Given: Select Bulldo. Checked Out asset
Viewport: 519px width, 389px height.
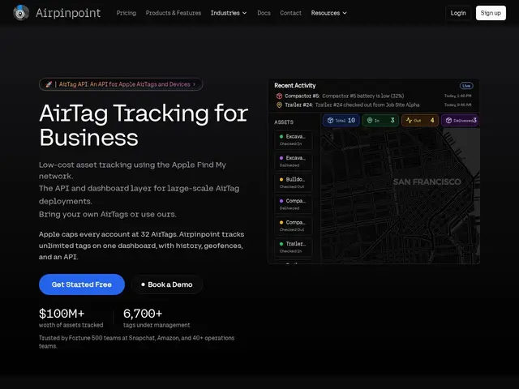Looking at the screenshot, I should (x=294, y=183).
